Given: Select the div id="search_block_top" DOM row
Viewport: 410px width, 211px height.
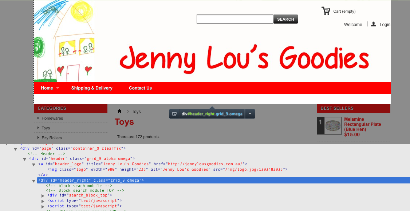Looking at the screenshot, I should 80,195.
